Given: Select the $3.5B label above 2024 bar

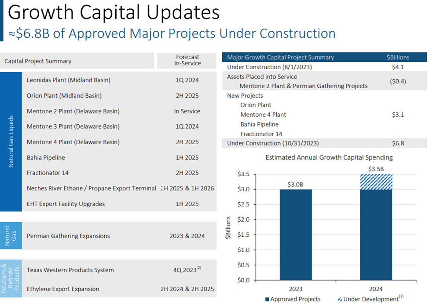Looking at the screenshot, I should [376, 169].
